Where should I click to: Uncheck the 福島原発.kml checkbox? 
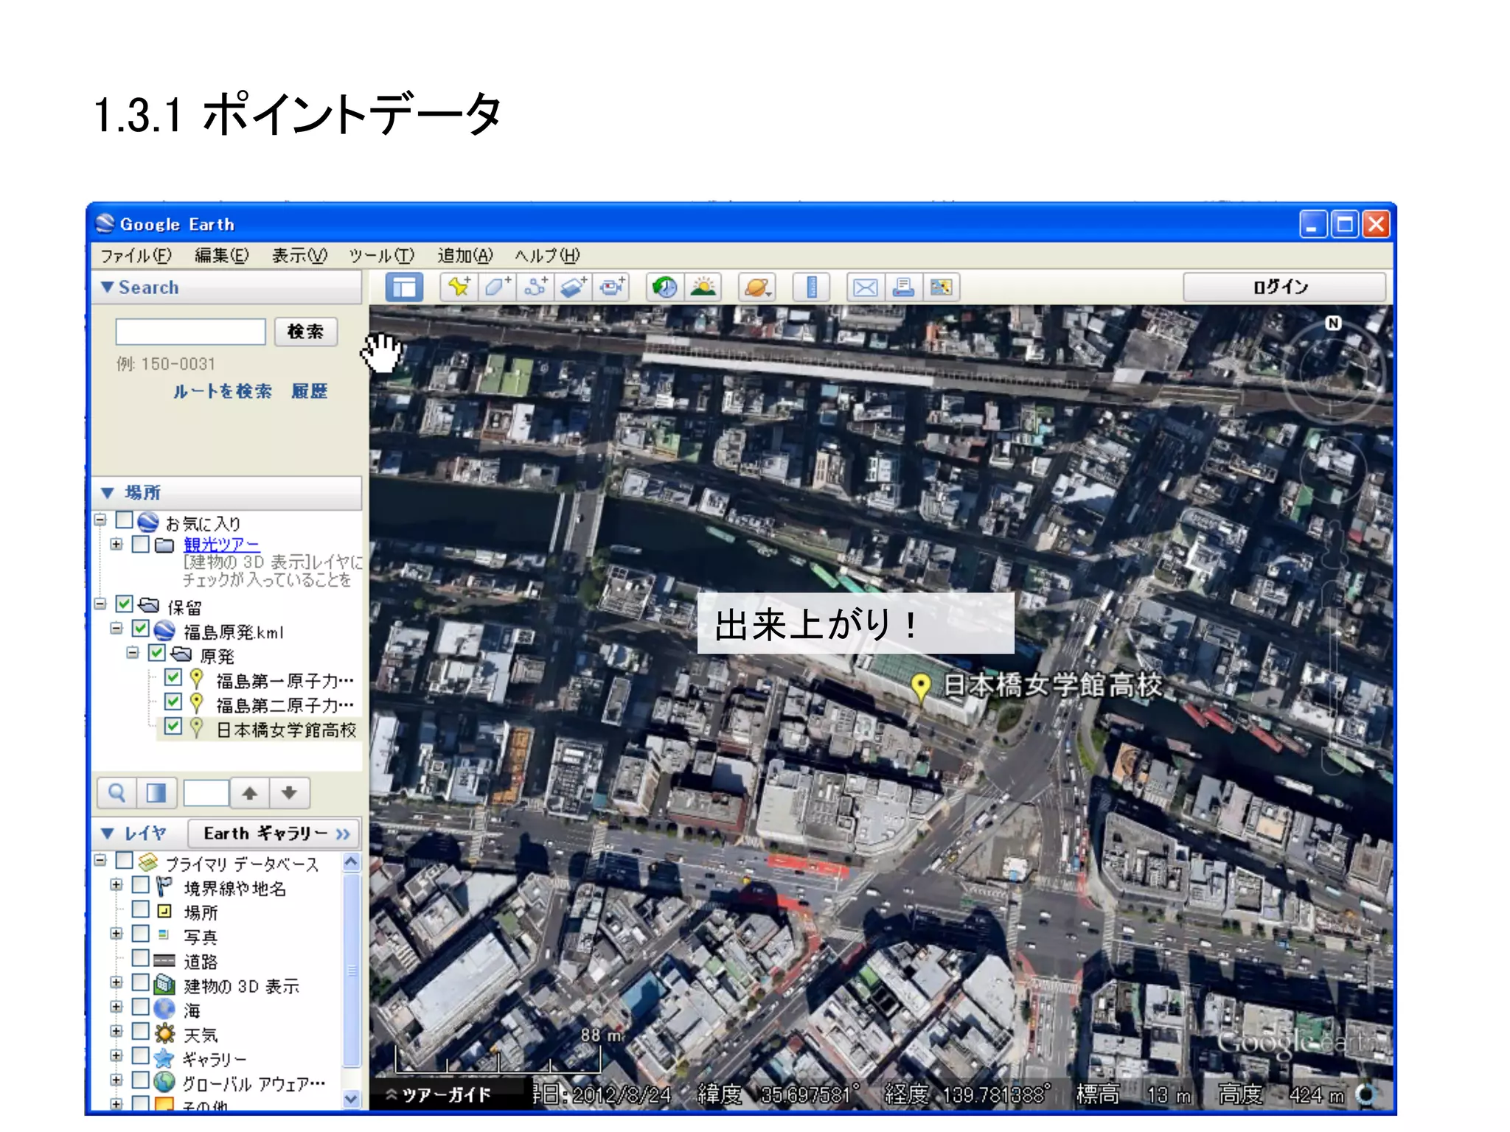point(140,629)
